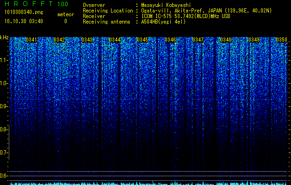Click the kHz axis unit label
Image resolution: width=291 pixels, height=185 pixels.
[4, 37]
